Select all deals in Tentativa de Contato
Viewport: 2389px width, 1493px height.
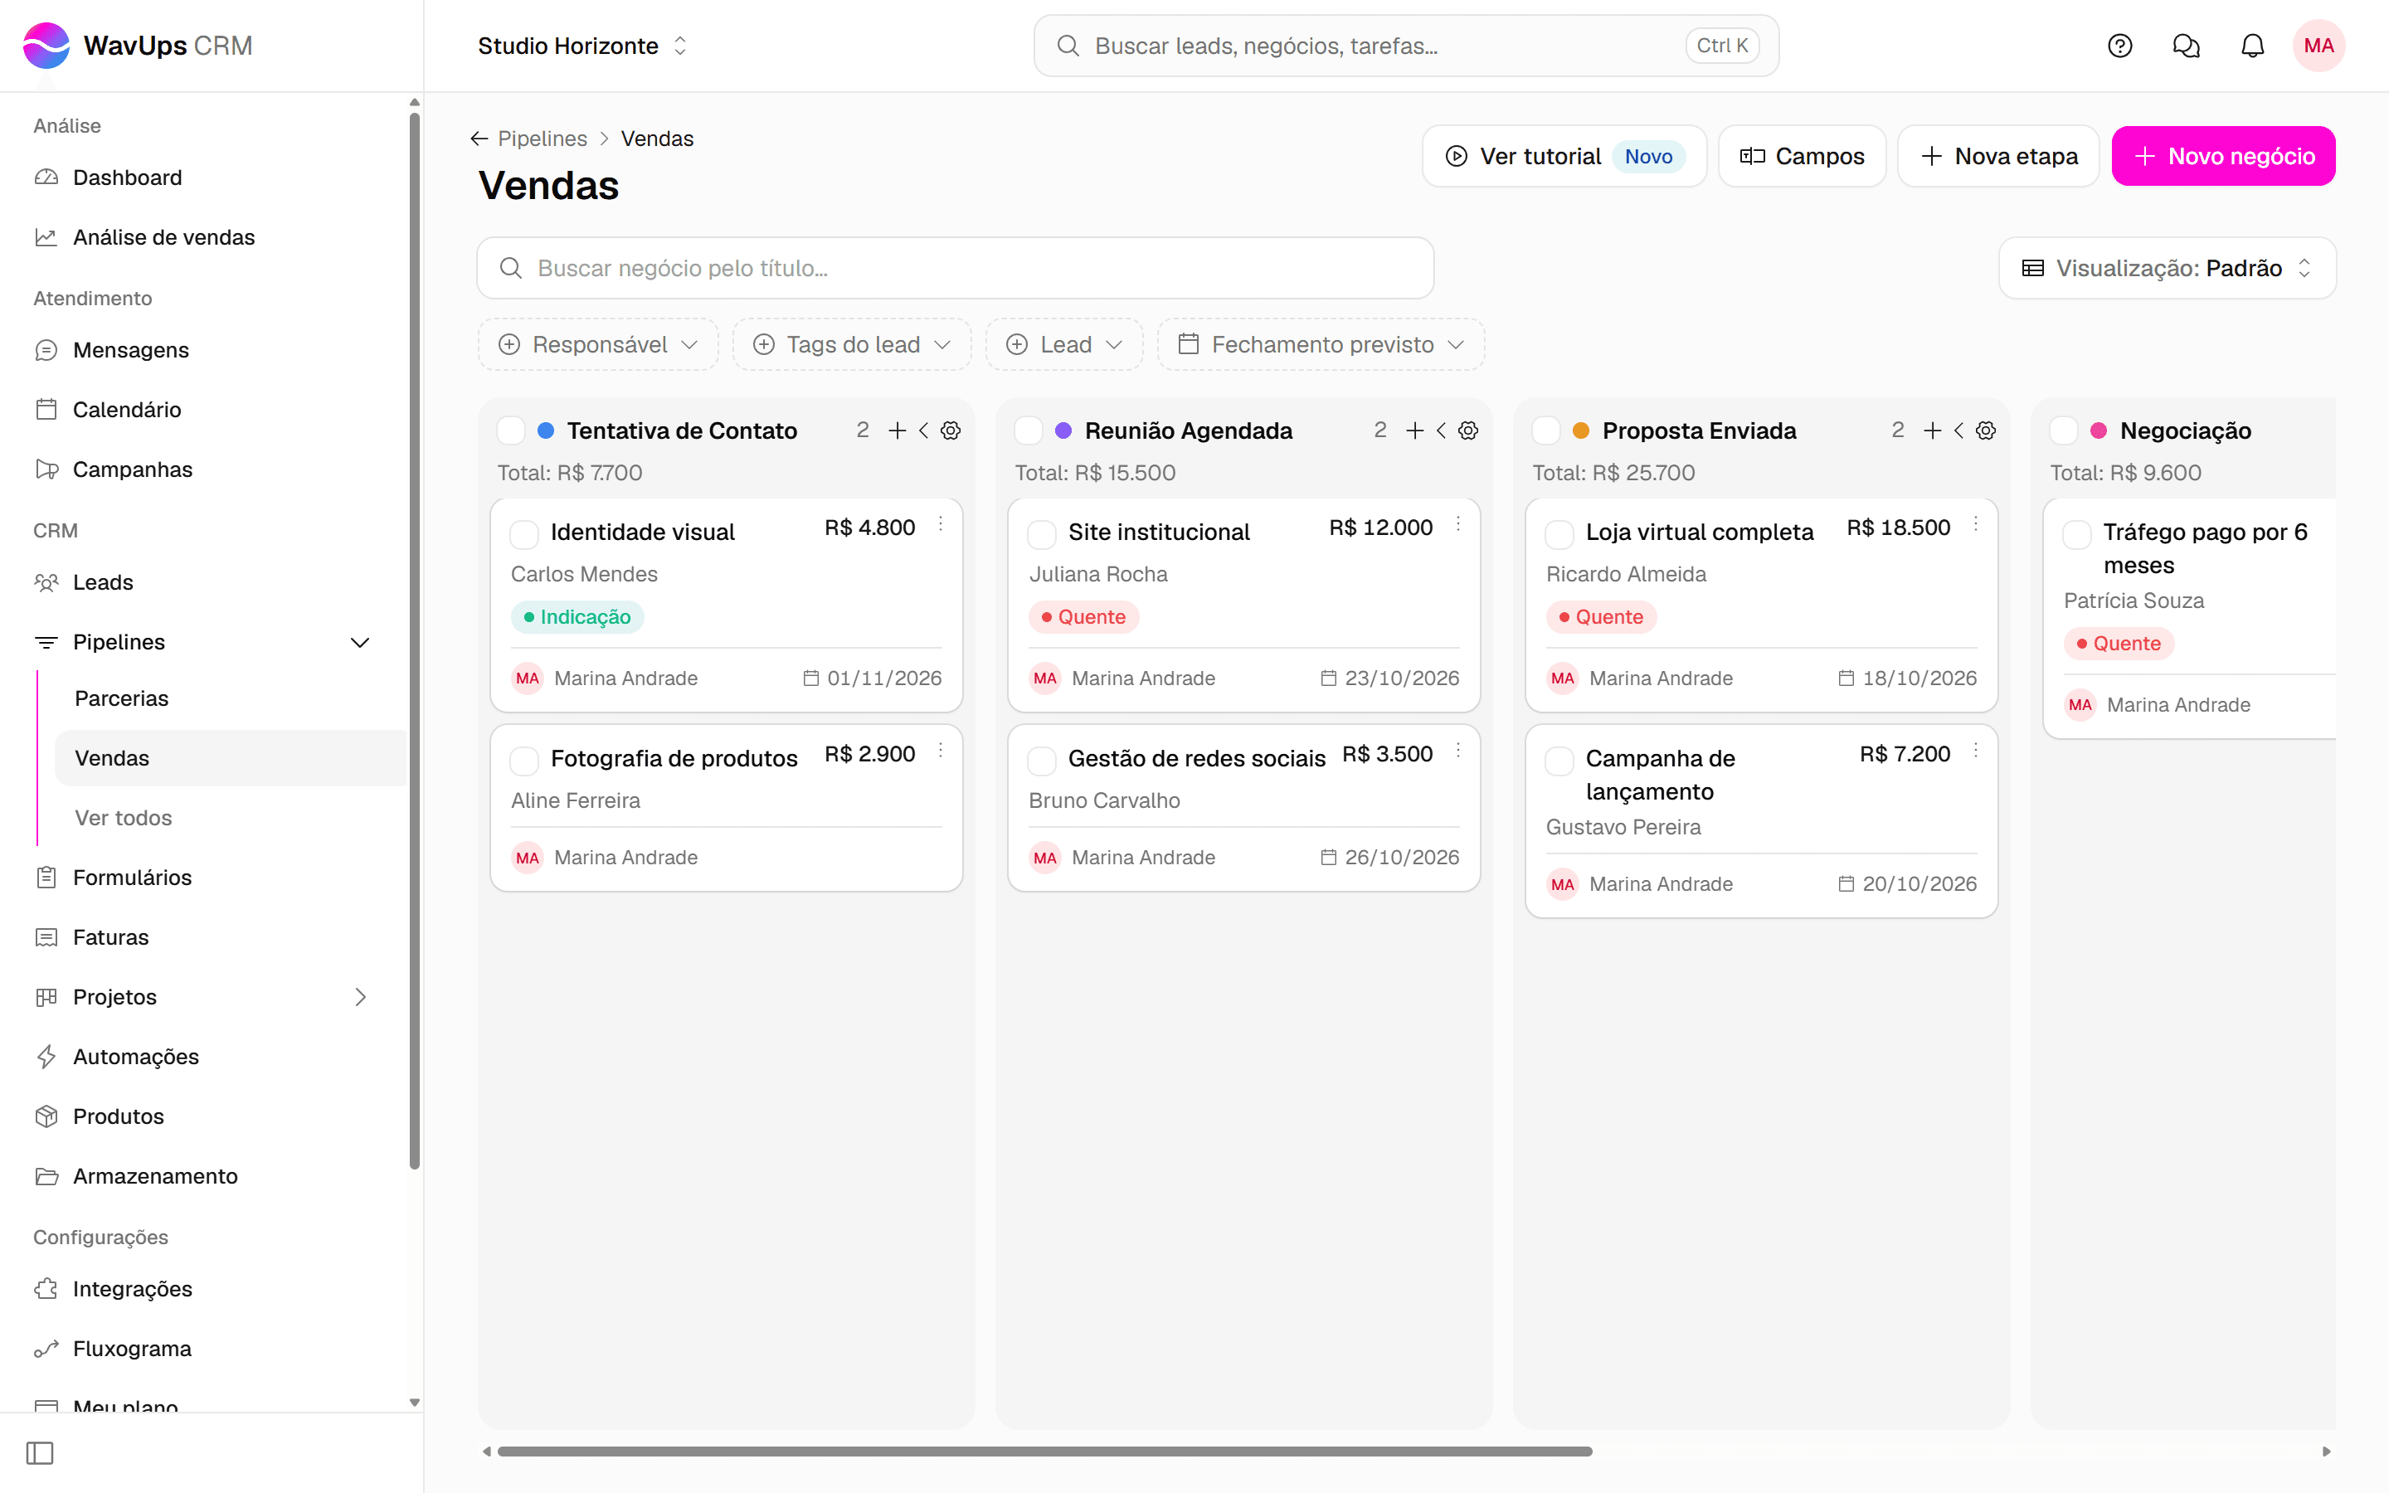coord(510,430)
